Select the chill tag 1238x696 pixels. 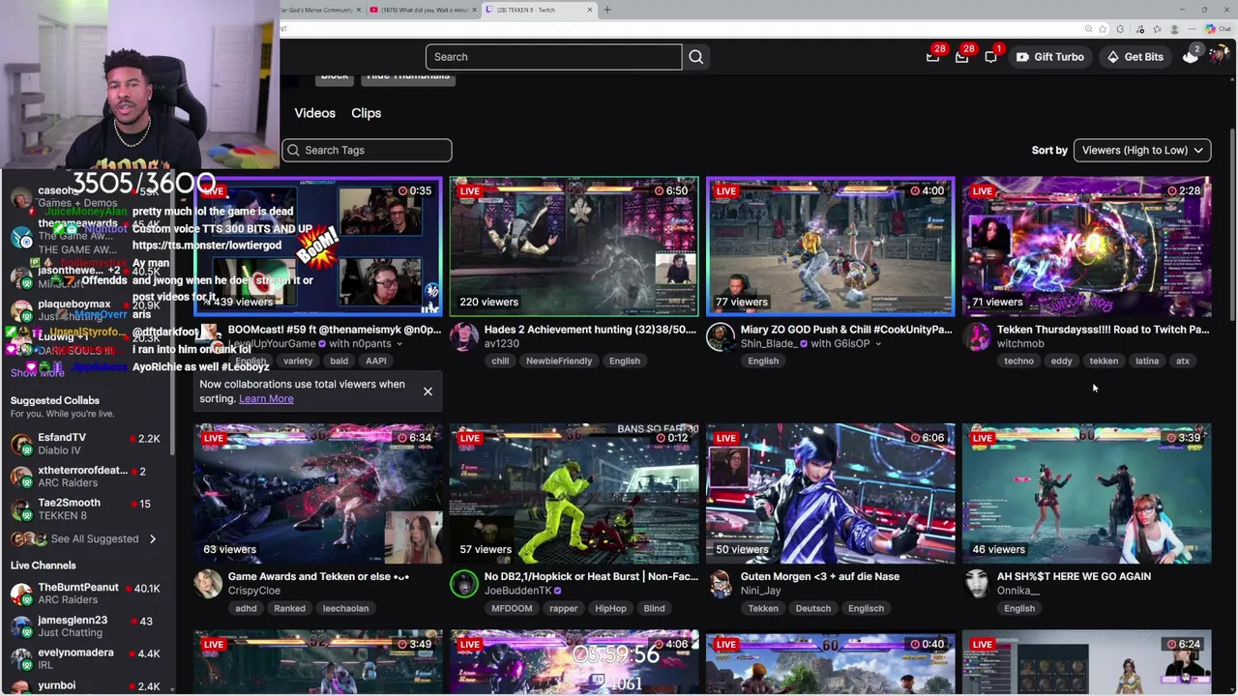[x=500, y=361]
